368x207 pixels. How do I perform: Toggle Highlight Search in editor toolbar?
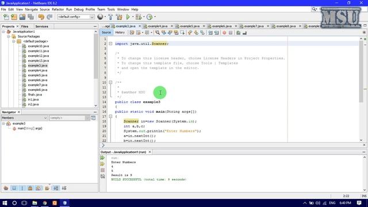176,33
